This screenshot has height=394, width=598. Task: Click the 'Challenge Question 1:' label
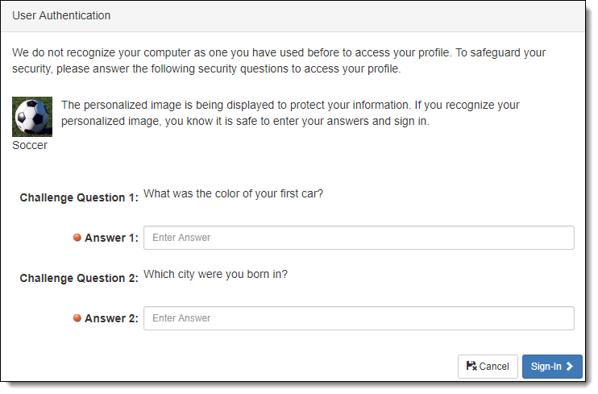pyautogui.click(x=79, y=197)
